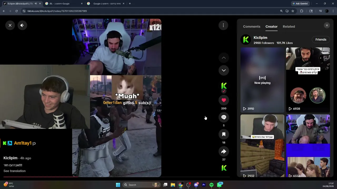Reload the current page

click(16, 11)
